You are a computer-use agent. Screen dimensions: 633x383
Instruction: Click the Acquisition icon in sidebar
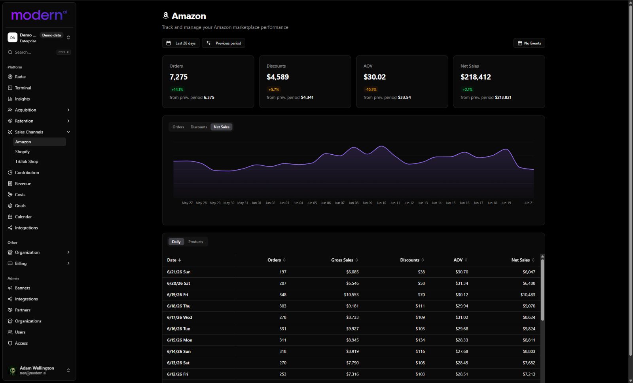click(10, 110)
